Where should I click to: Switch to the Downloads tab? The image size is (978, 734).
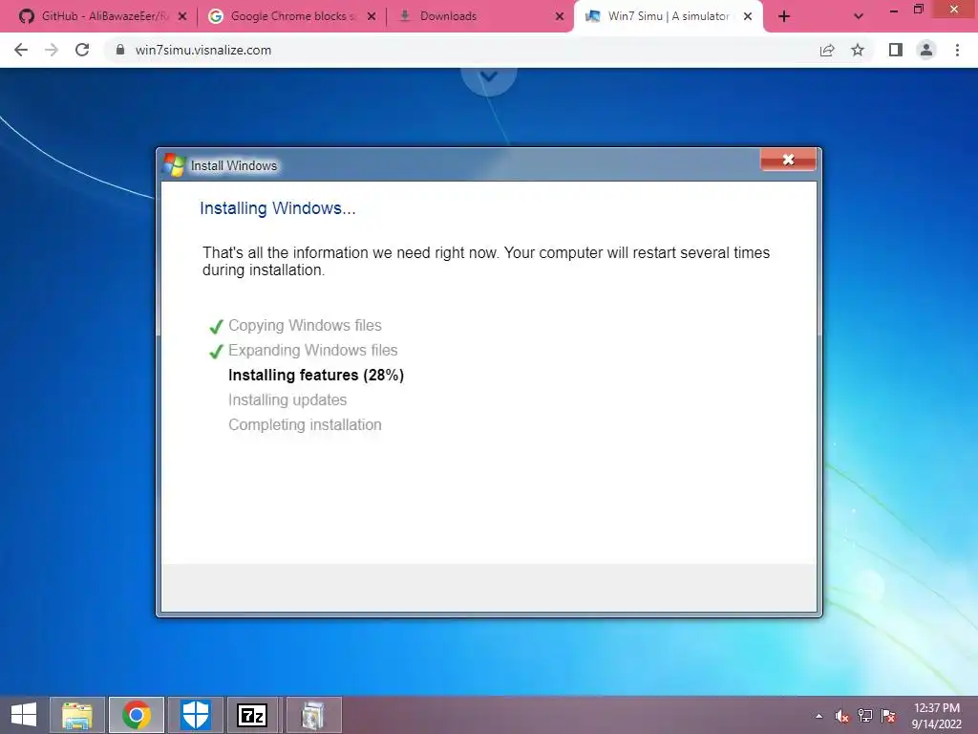(x=479, y=16)
